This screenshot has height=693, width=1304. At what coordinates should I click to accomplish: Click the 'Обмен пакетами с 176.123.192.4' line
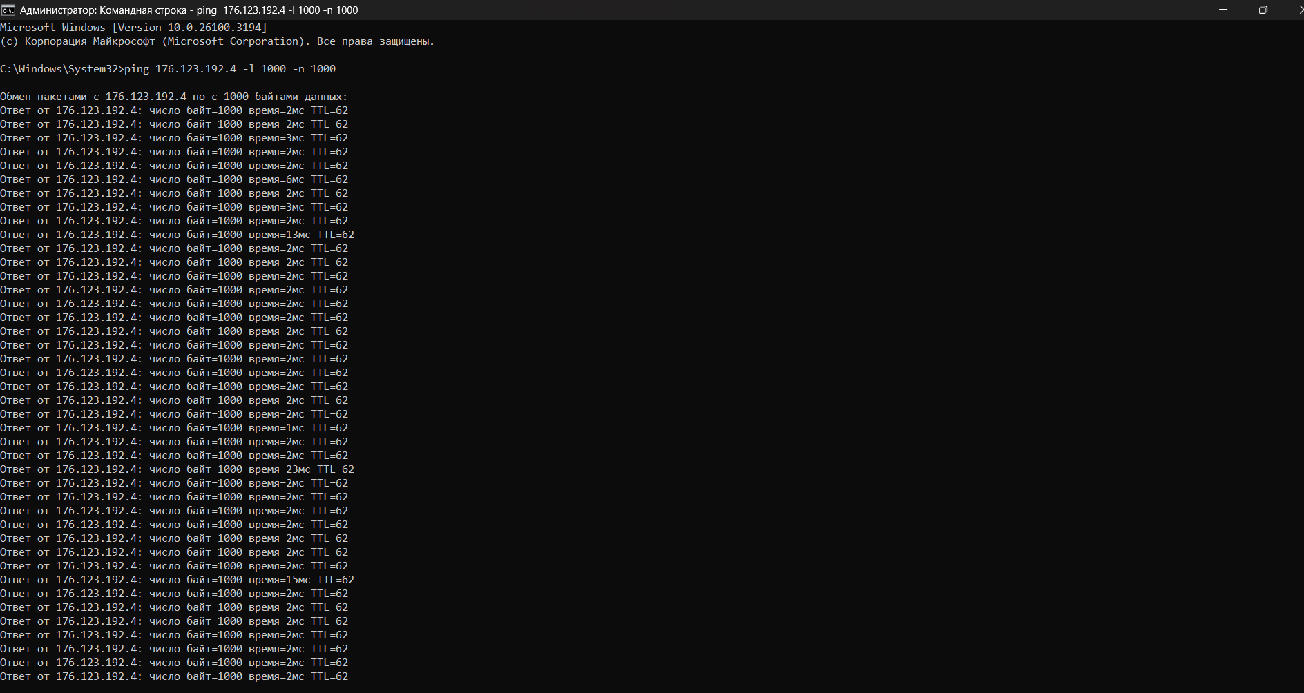point(173,97)
